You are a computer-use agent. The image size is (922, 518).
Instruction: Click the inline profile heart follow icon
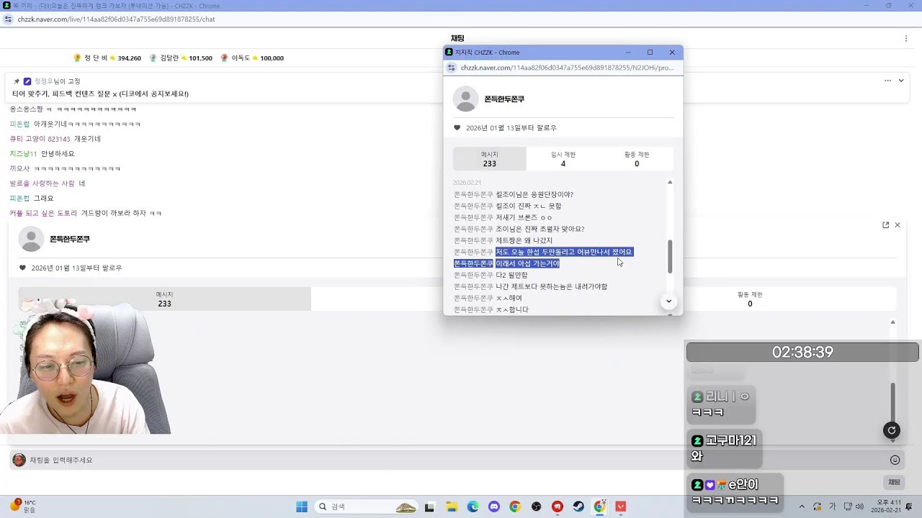[x=22, y=268]
